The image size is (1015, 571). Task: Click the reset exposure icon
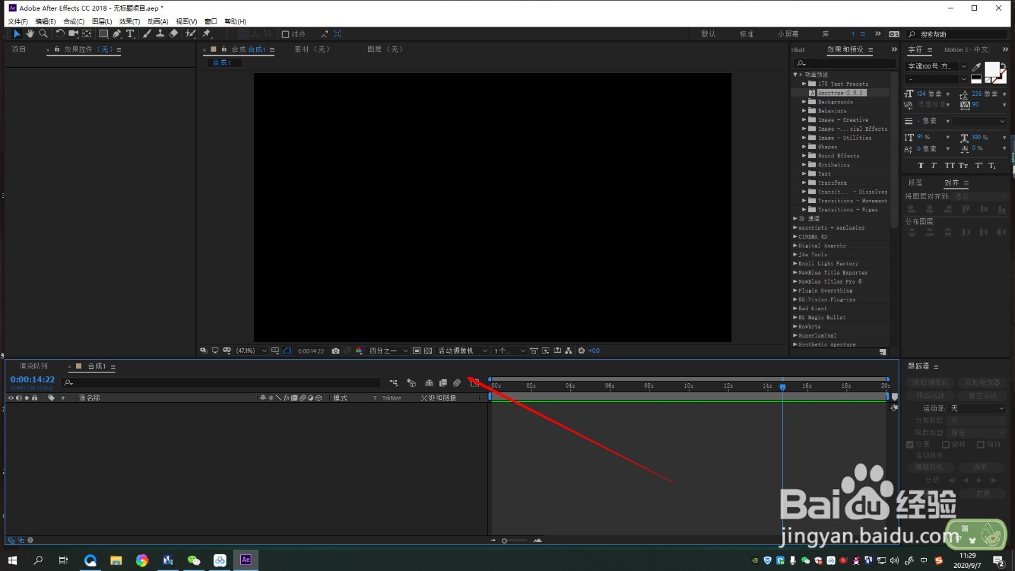581,351
